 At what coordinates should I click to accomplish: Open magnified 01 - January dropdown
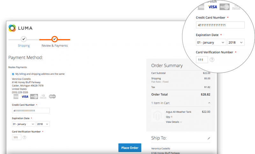pos(211,42)
